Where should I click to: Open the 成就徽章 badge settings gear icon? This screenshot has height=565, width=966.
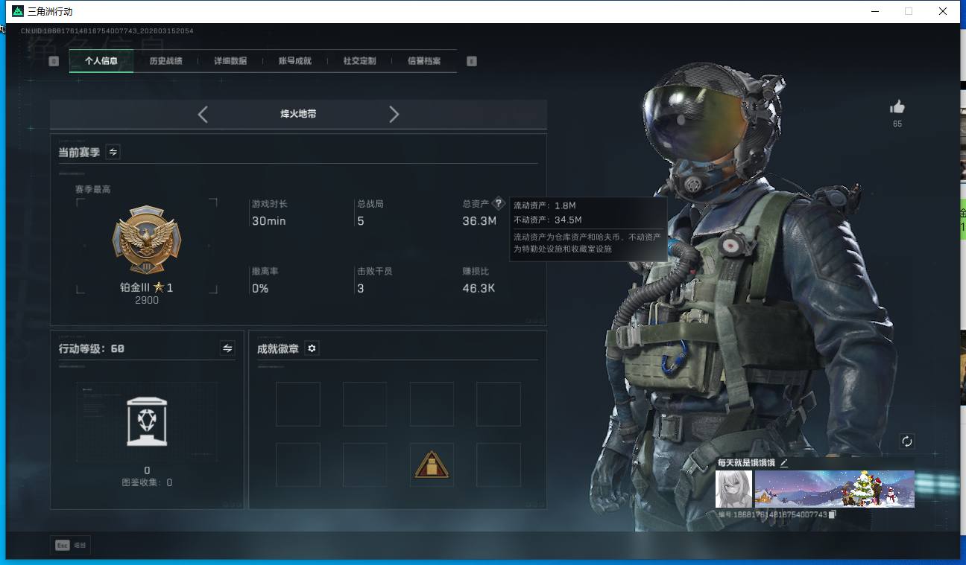point(312,348)
